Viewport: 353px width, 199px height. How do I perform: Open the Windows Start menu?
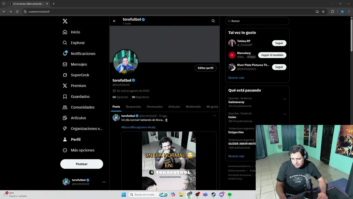tap(124, 195)
